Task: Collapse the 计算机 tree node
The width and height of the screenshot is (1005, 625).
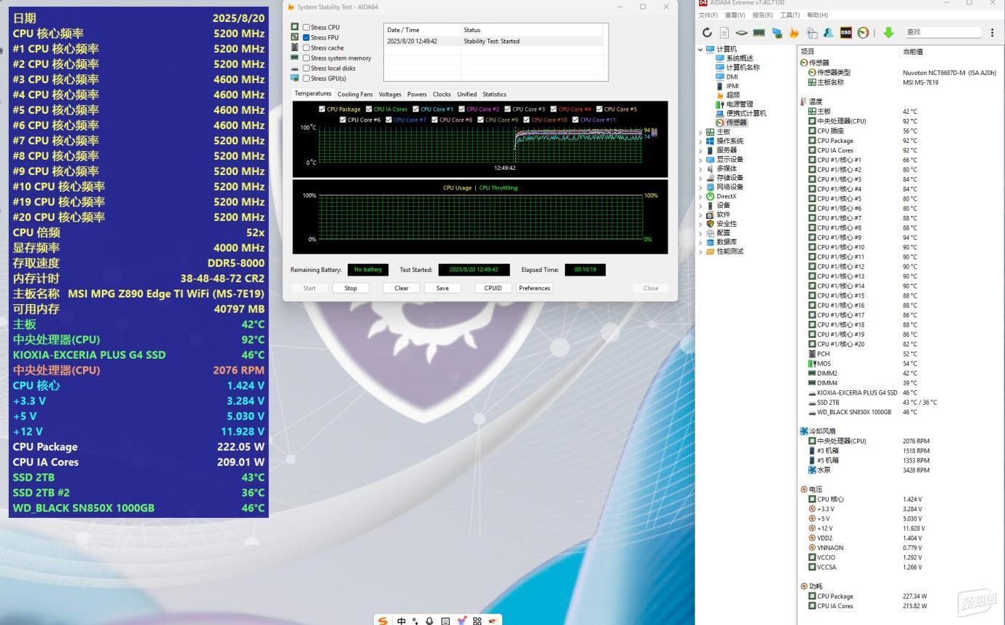Action: (x=701, y=49)
